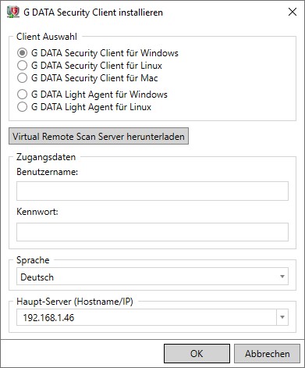Click the Deutsch language combo box
The image size is (305, 368).
[152, 277]
